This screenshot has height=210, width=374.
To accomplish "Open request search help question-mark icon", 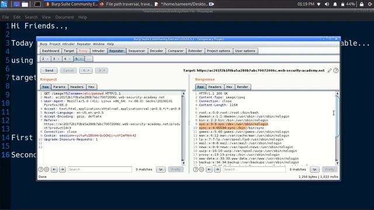I will pos(41,169).
